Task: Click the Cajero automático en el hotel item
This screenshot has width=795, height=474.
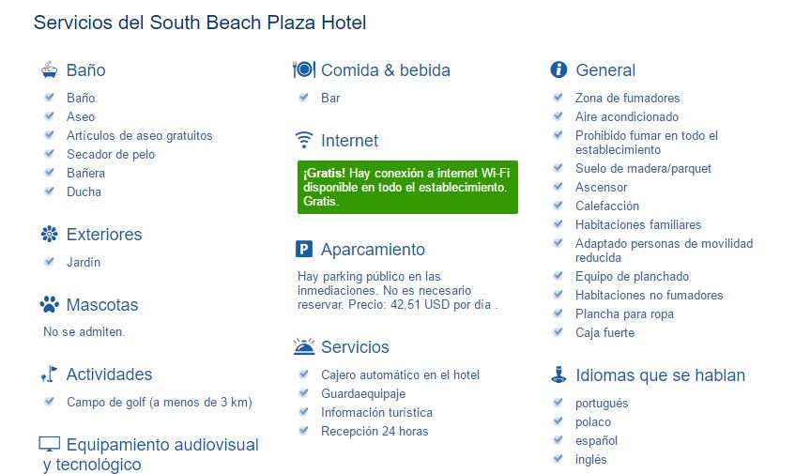Action: point(400,375)
